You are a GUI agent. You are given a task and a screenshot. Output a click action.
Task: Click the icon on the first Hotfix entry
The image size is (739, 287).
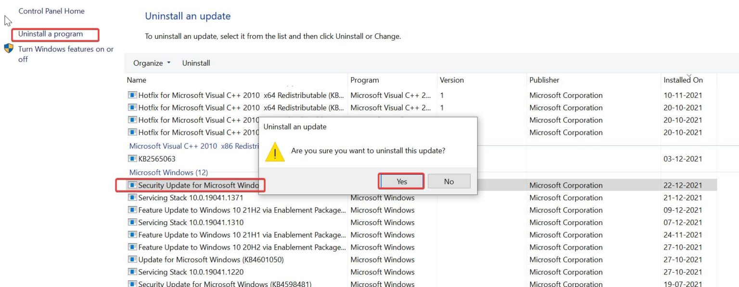133,95
